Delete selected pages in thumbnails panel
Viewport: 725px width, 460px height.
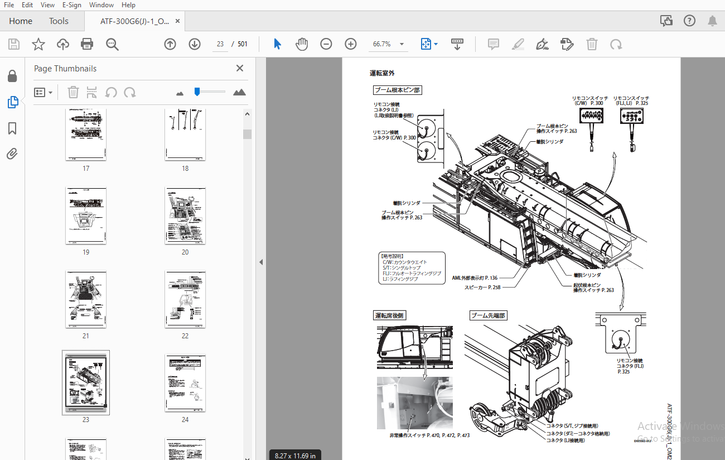click(73, 92)
